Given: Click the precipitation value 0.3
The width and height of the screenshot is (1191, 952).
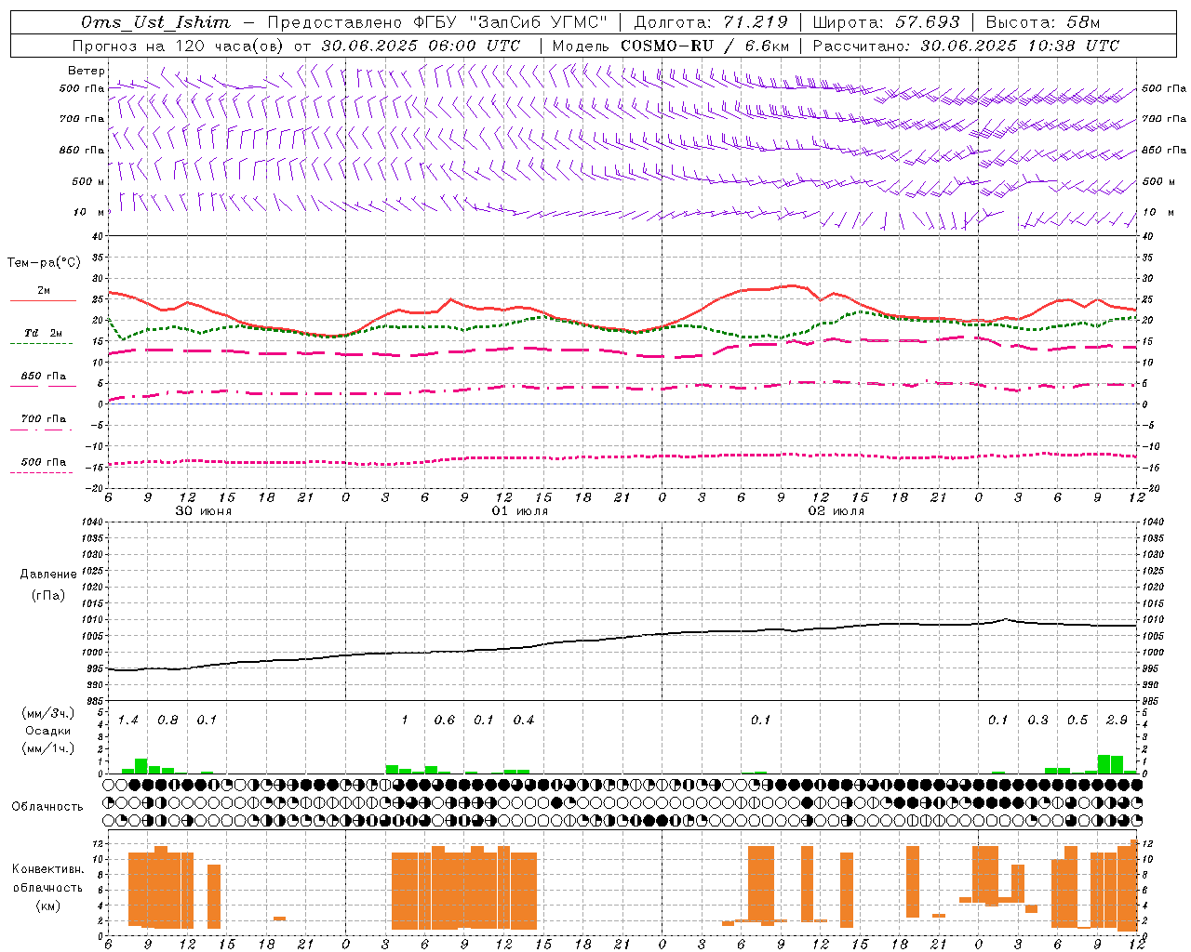Looking at the screenshot, I should pos(1037,720).
